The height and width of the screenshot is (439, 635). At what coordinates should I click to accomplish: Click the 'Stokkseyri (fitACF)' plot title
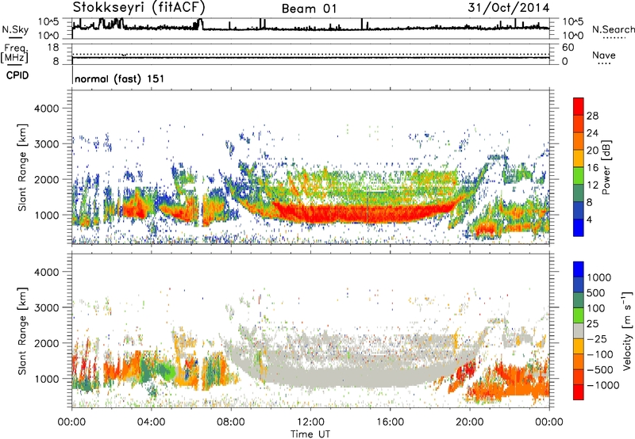click(x=139, y=7)
